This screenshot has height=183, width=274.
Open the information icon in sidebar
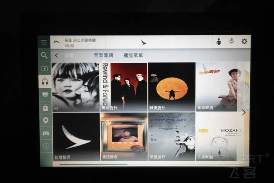coord(46,146)
